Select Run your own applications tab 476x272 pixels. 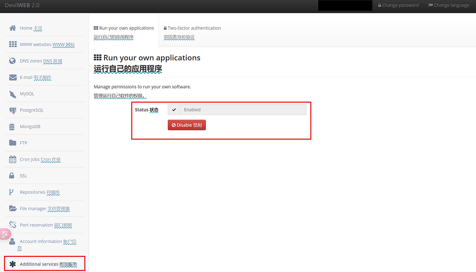[x=124, y=33]
